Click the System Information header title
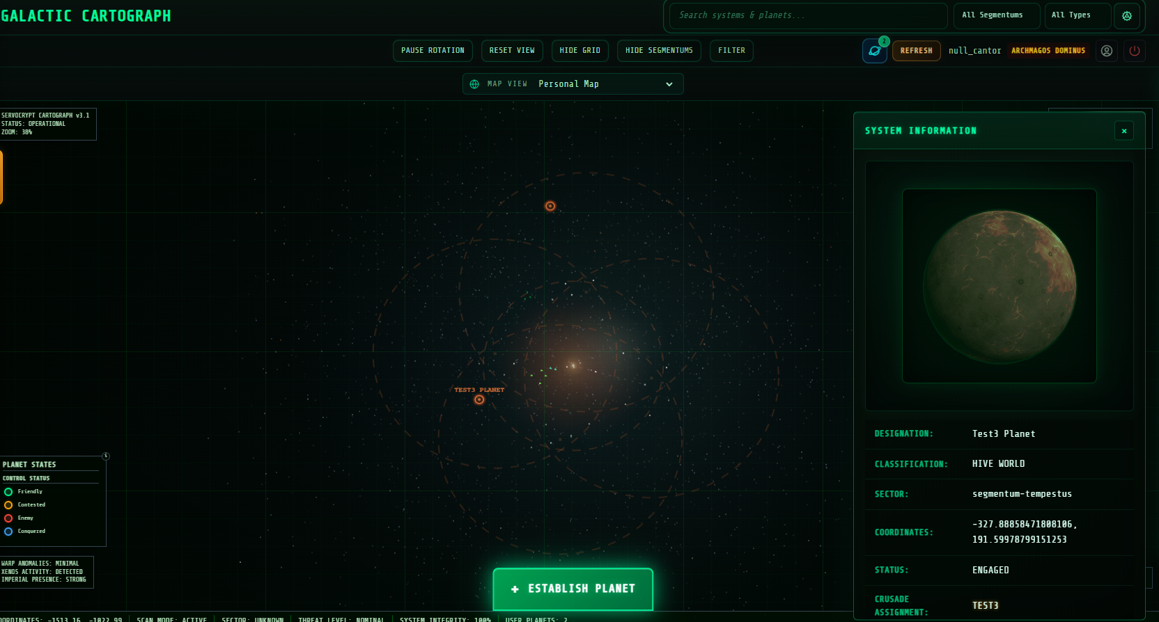The image size is (1159, 622). (x=920, y=131)
